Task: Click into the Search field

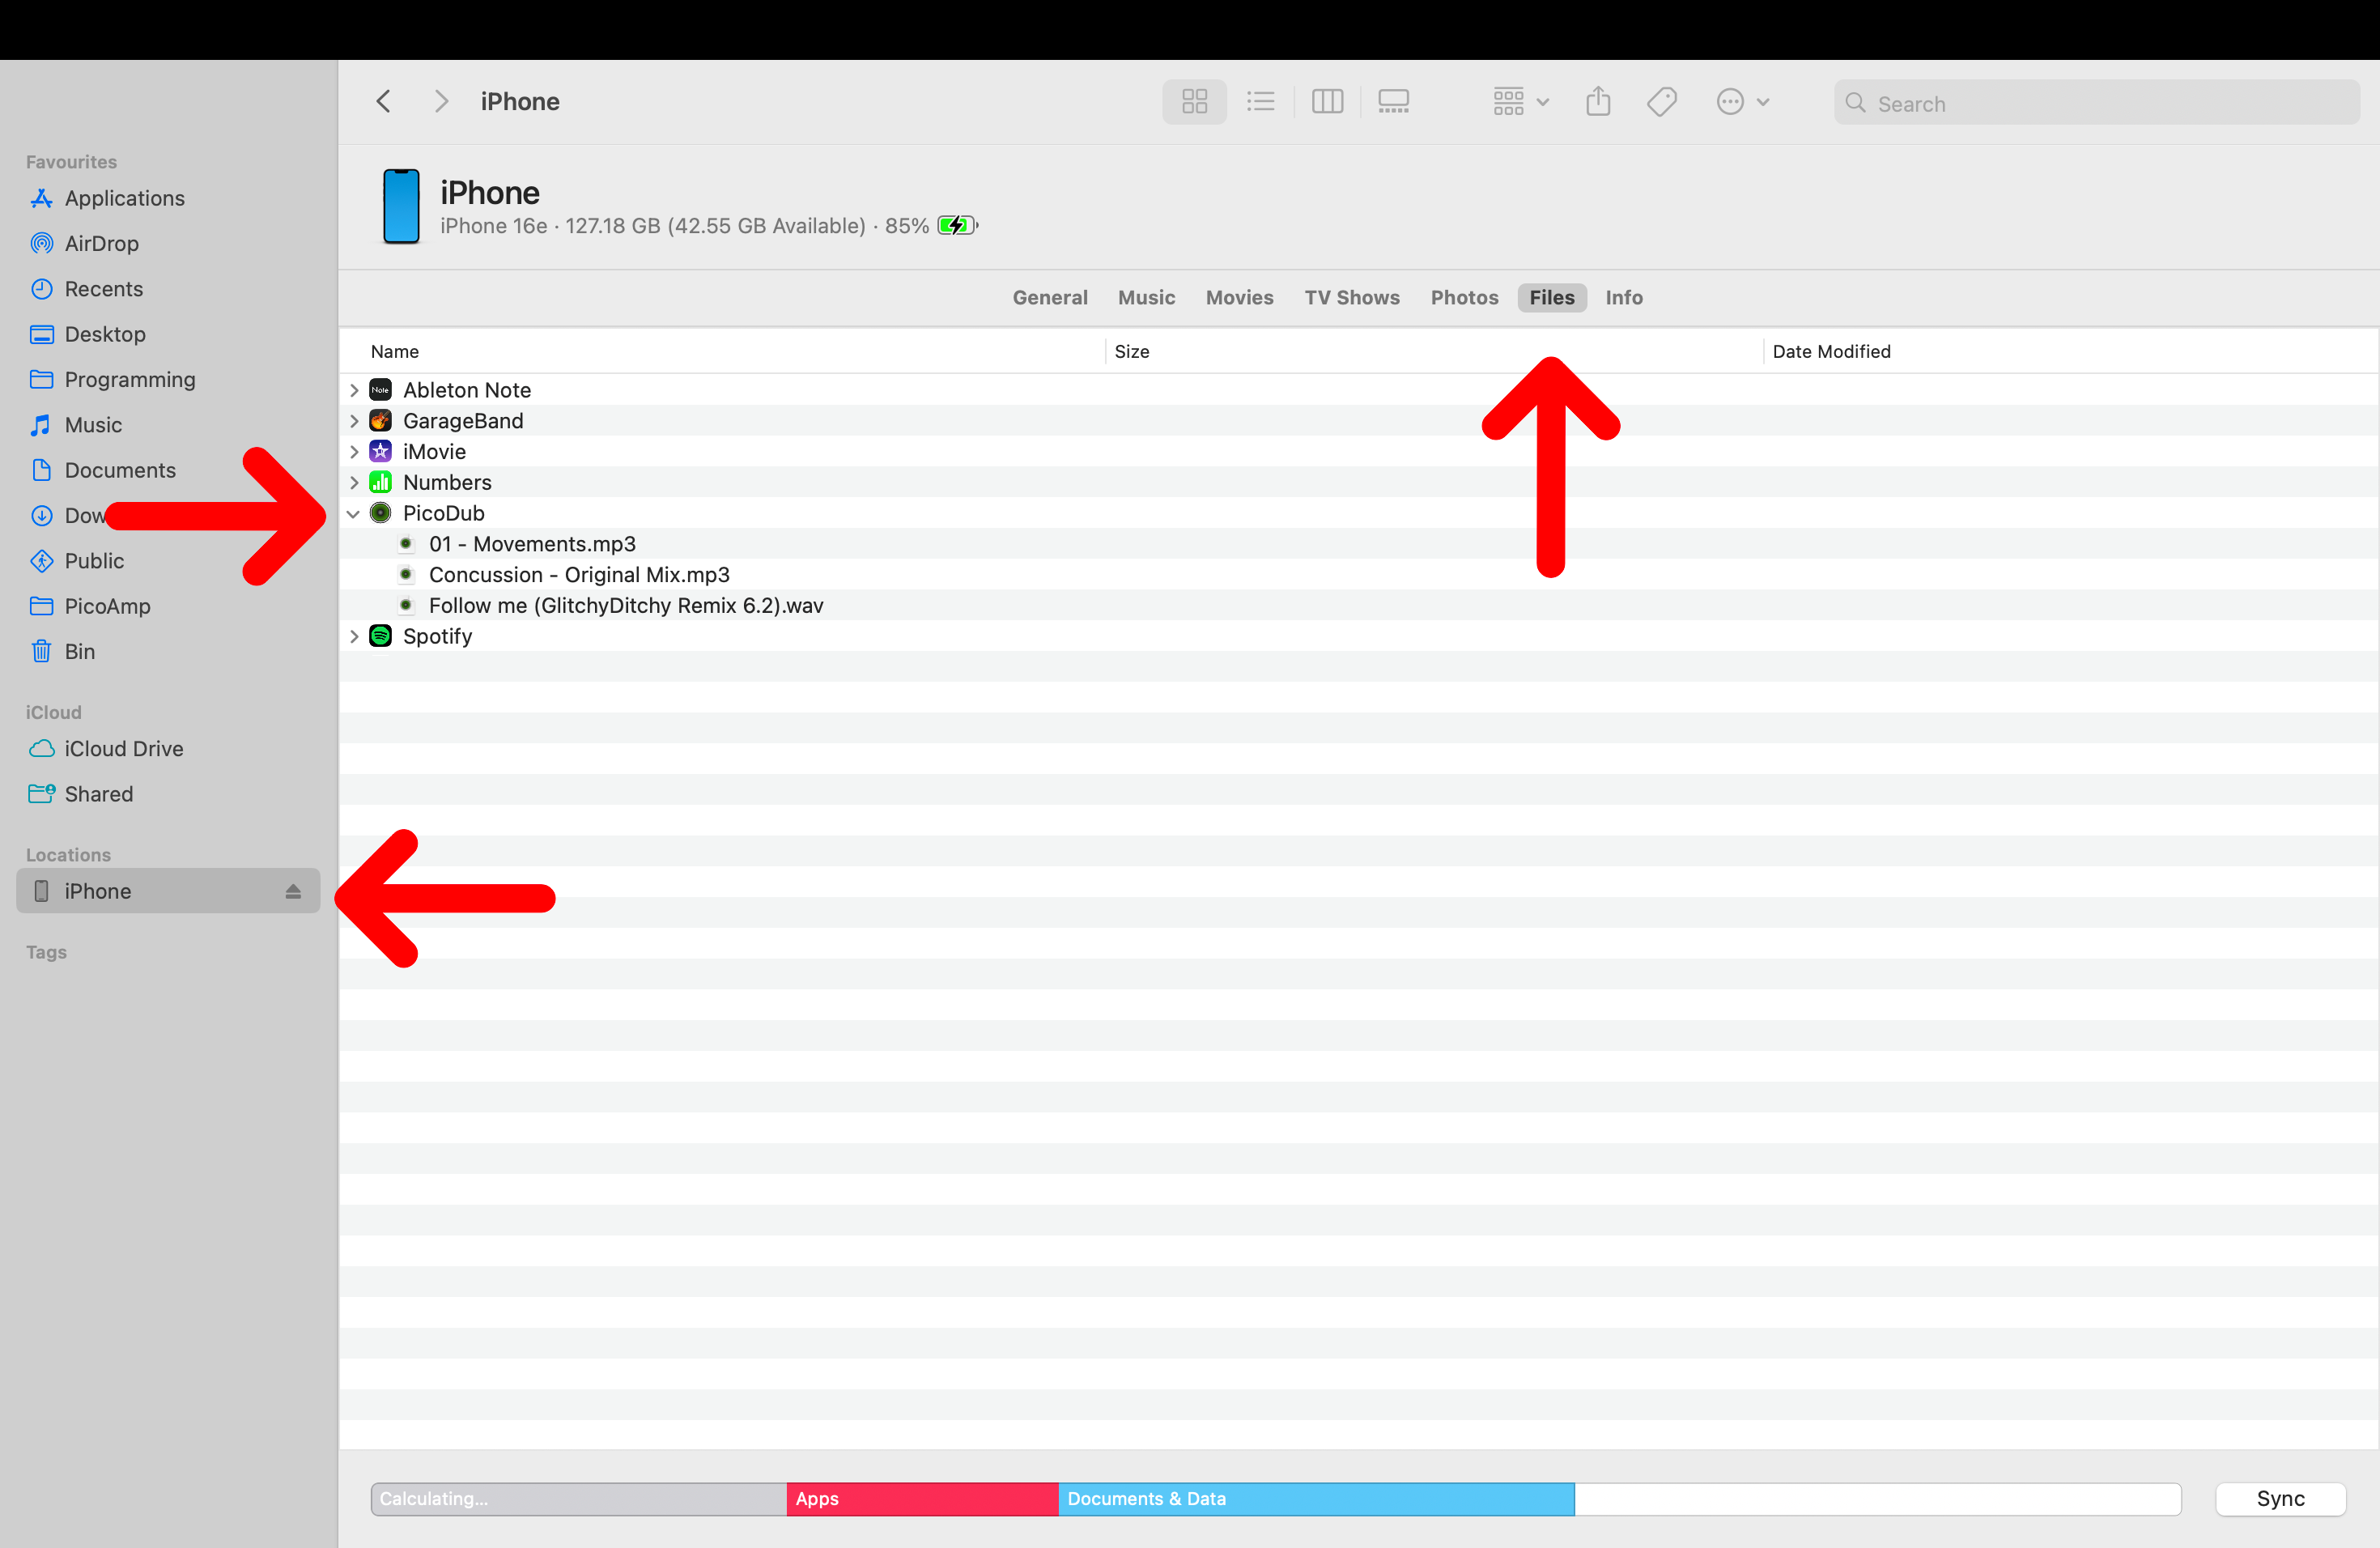Action: 2096,103
